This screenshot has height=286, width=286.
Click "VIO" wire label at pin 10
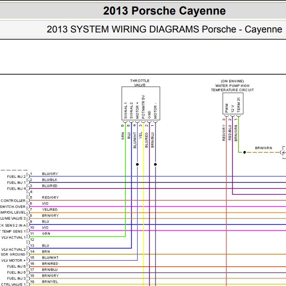(45, 228)
